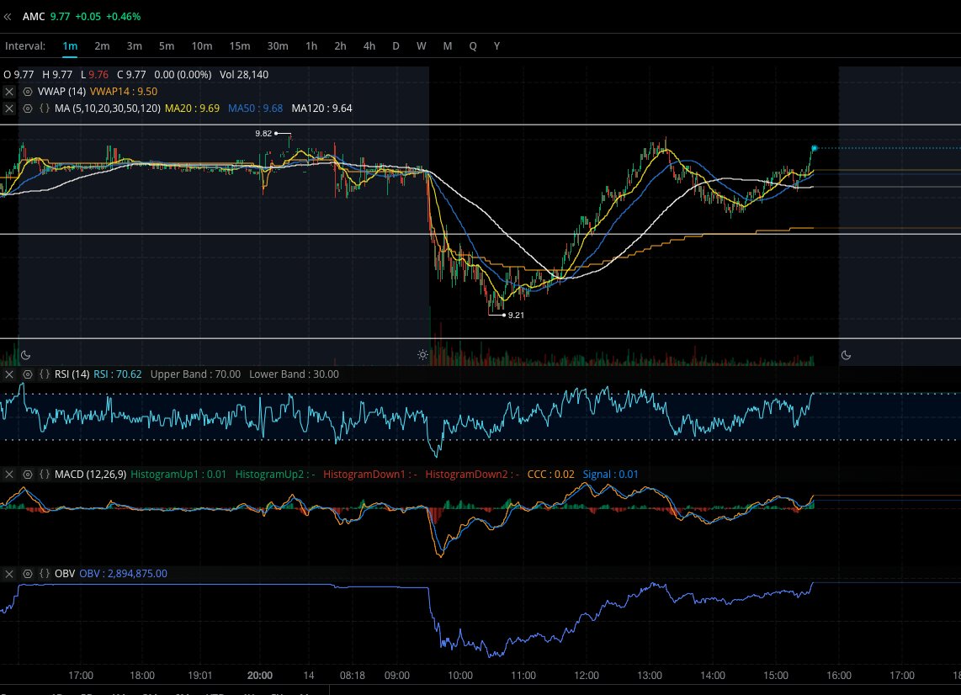Click the VWAP14 : 9.50 value
961x695 pixels.
click(124, 92)
